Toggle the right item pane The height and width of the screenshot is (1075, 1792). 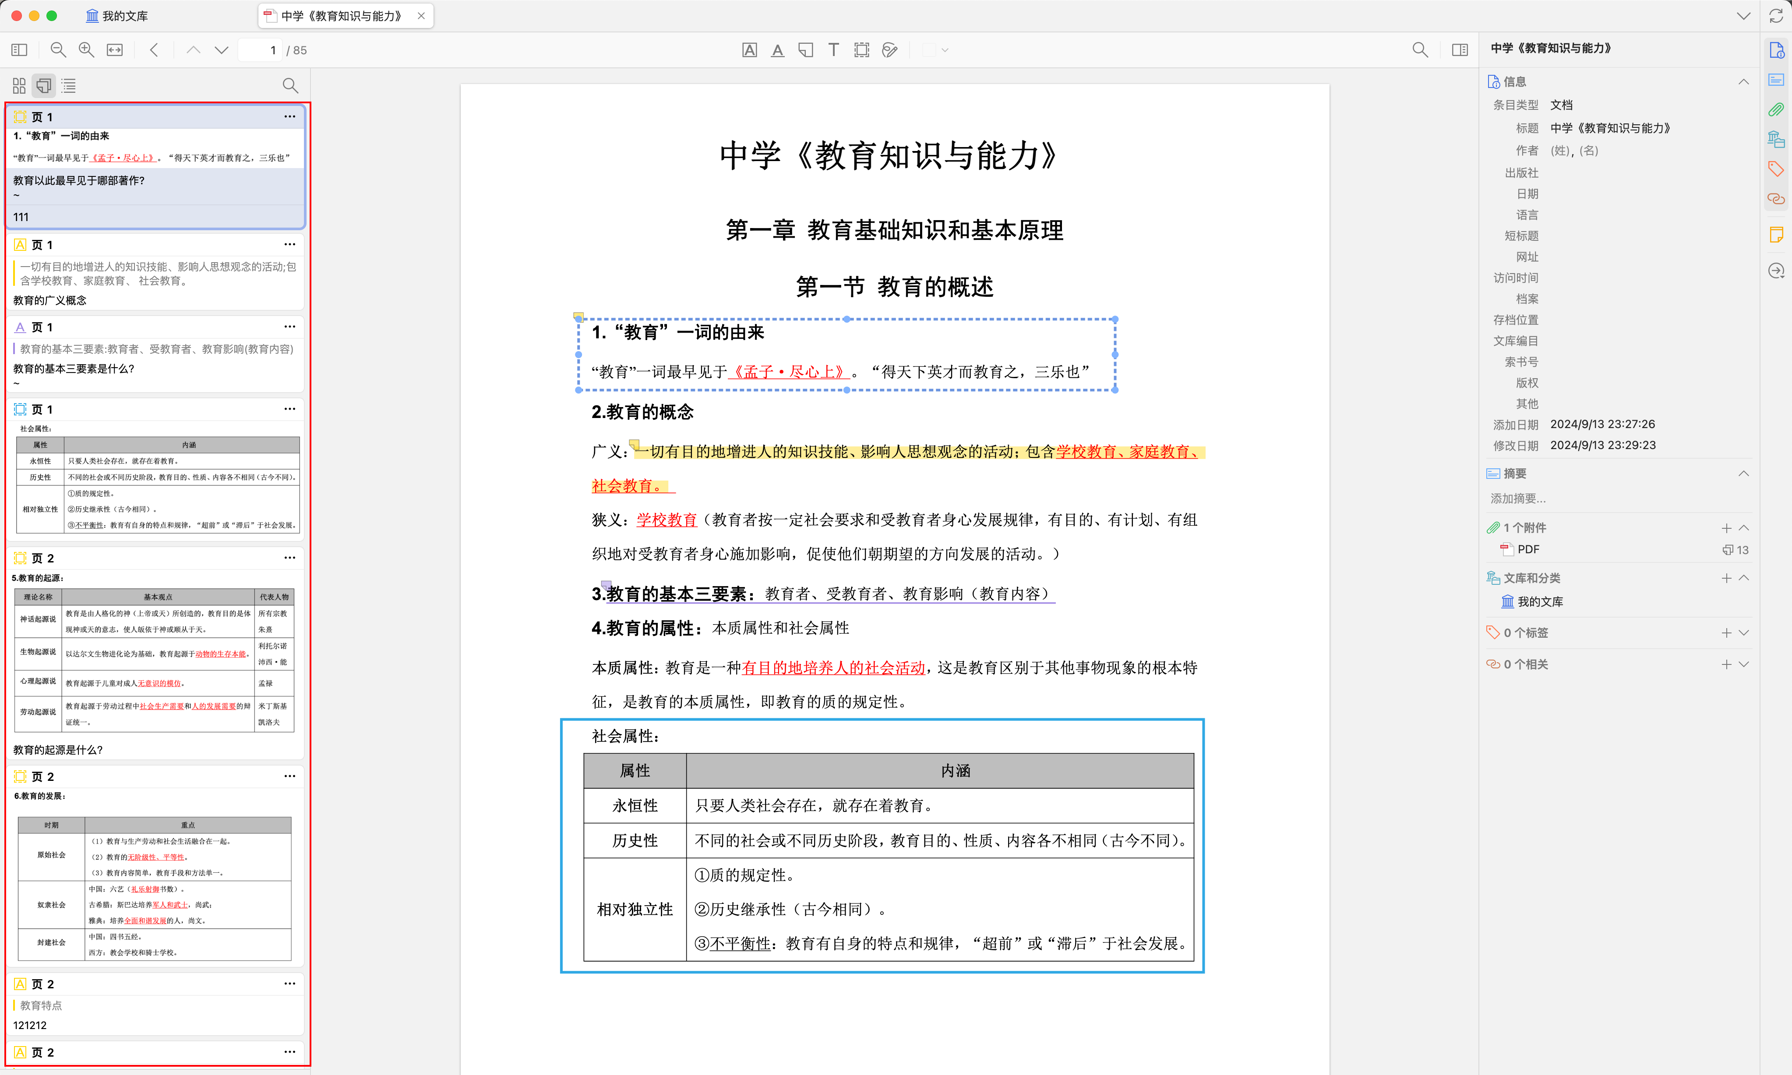(x=1460, y=50)
